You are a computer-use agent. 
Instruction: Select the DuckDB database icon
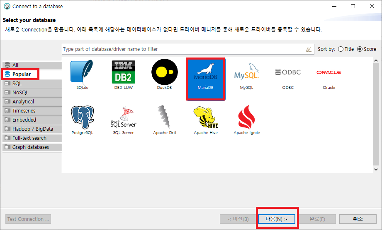click(164, 72)
